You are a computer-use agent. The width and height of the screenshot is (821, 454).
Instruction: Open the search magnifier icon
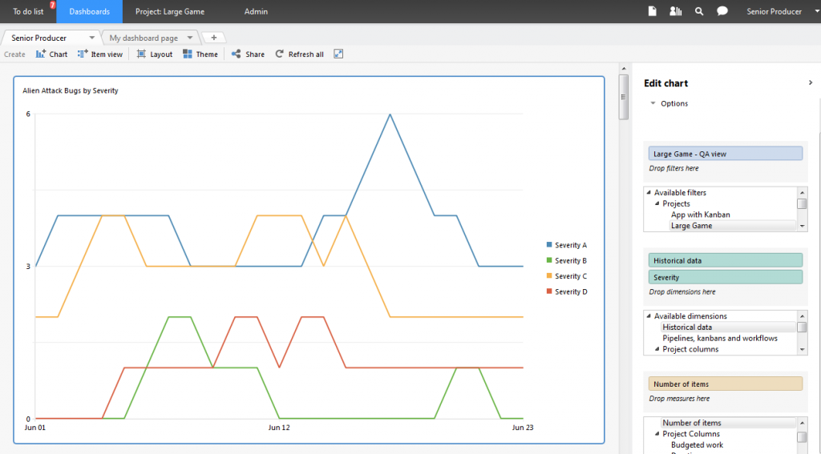699,11
